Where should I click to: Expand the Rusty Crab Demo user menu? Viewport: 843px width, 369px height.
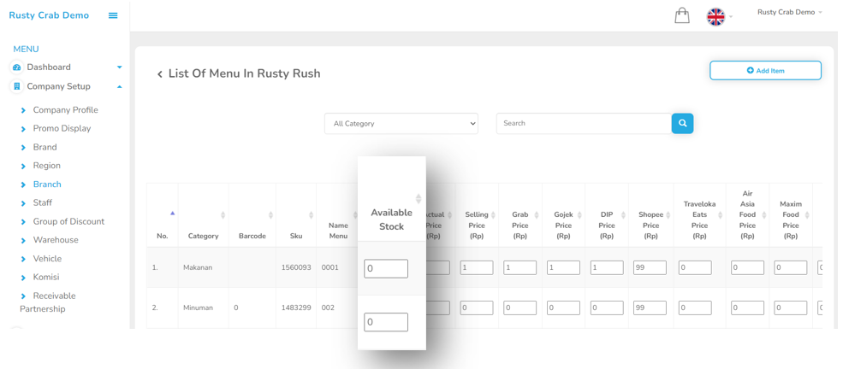coord(789,13)
